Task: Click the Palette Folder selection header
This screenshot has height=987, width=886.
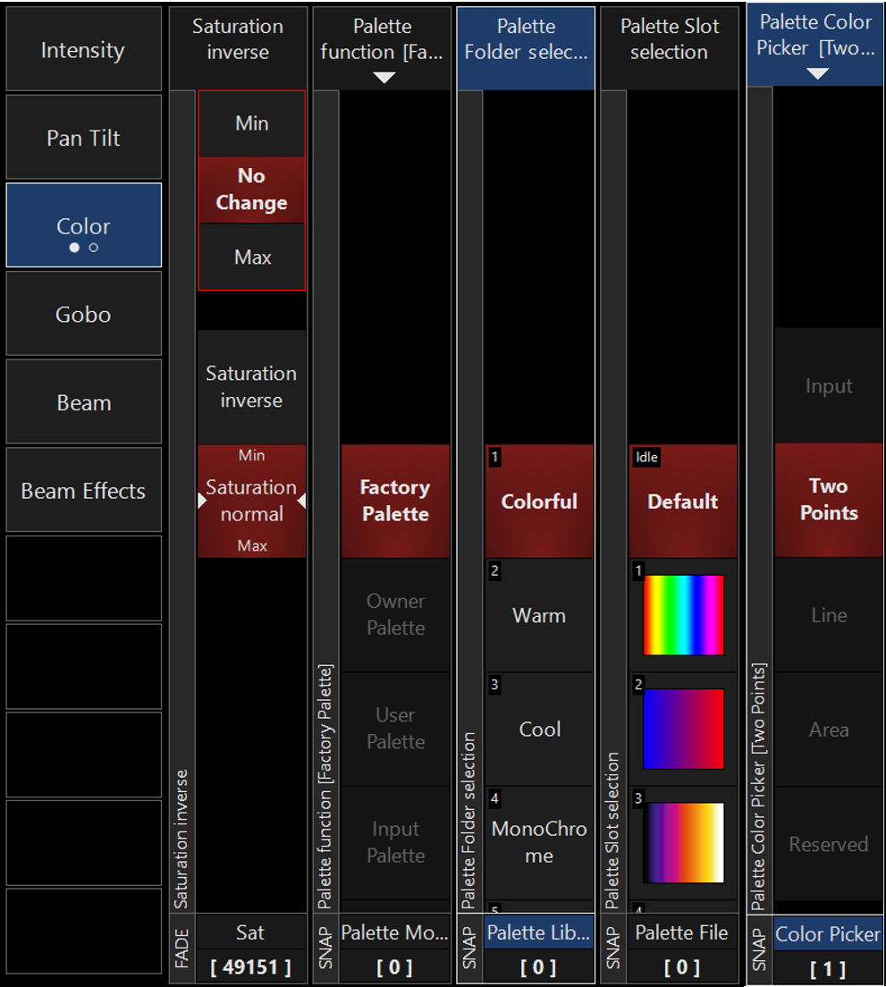Action: click(x=526, y=48)
